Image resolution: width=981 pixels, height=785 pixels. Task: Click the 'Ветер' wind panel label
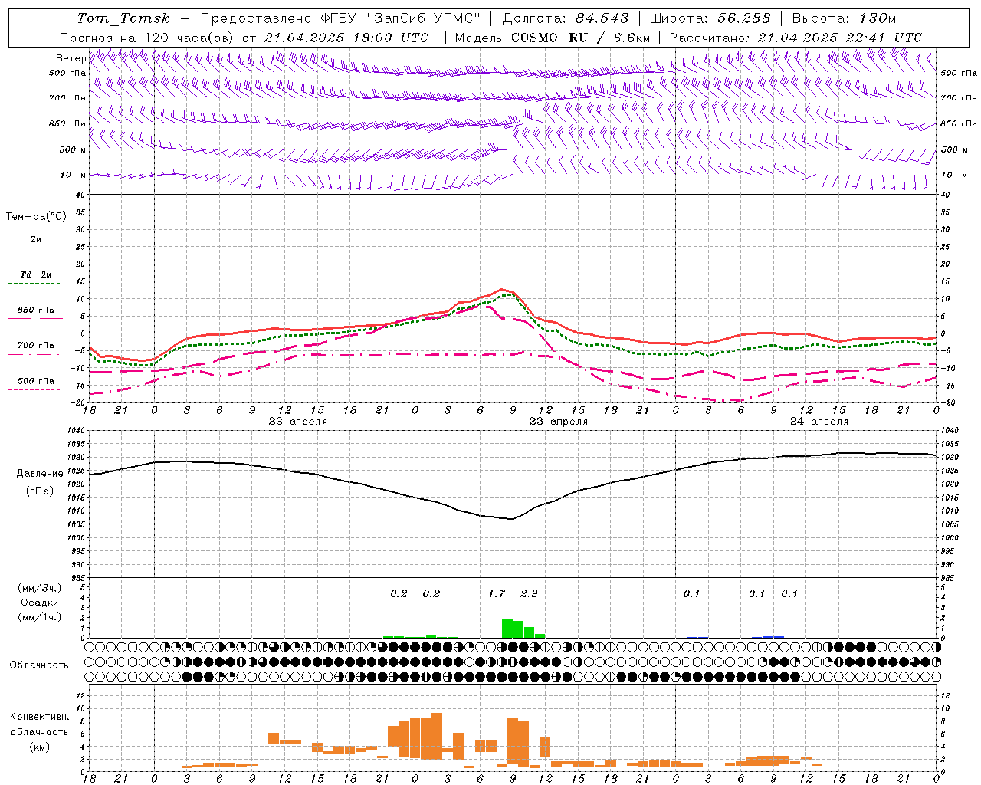(x=71, y=58)
